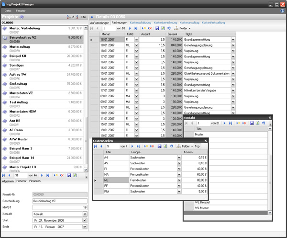This screenshot has width=287, height=238.
Task: Go to previous record in KostenStellen window
Action: (101, 146)
